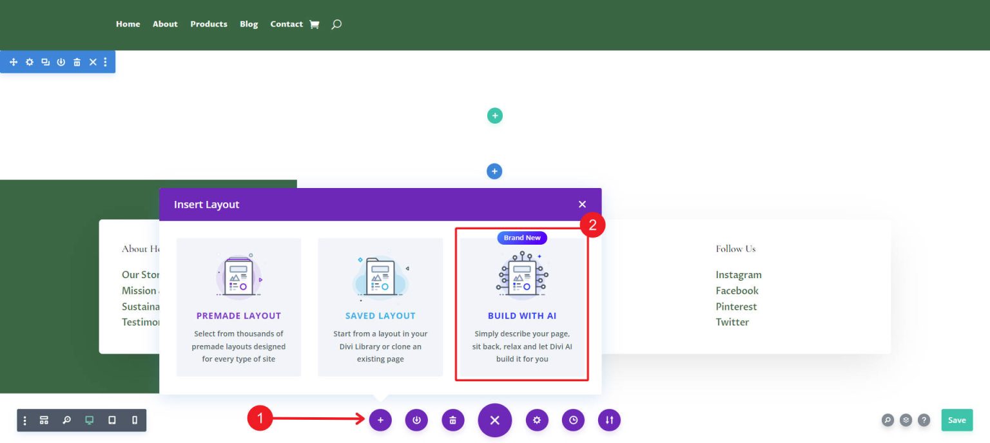Open portability import/export arrows button
The image size is (990, 443).
tap(609, 420)
